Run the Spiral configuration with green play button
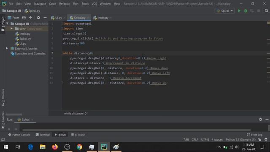Viewport: 270px width, 152px height. [x=239, y=11]
